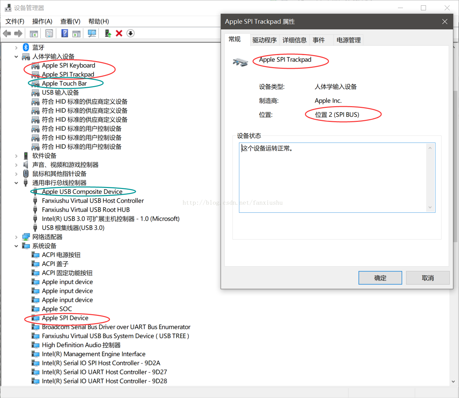Image resolution: width=459 pixels, height=398 pixels.
Task: Select Intel(R) Serial IO SPI Host Controller - 9D2A
Action: coord(101,363)
